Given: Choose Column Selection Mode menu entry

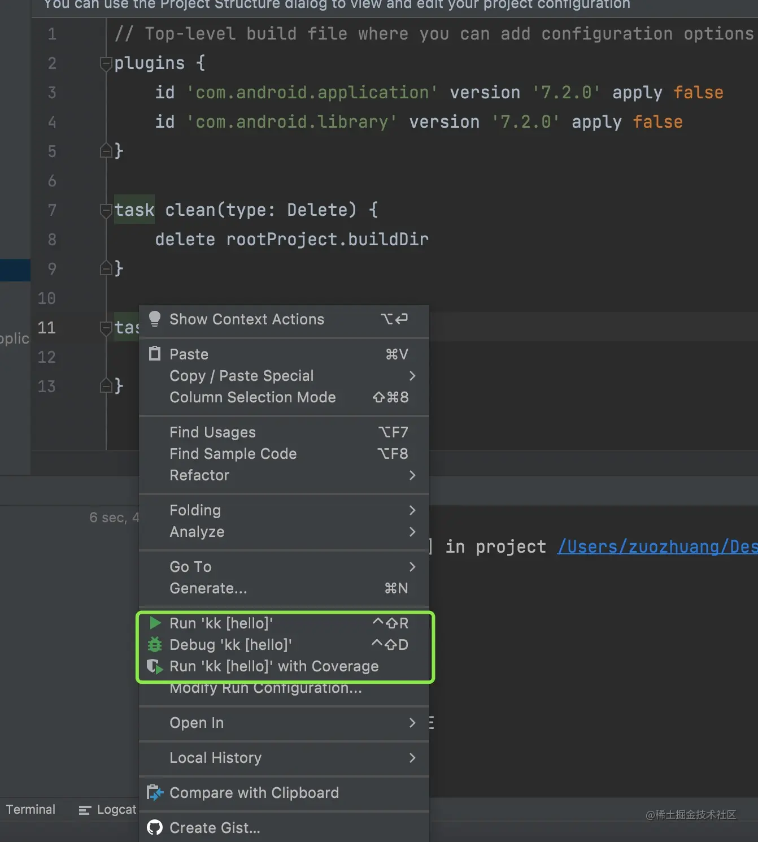Looking at the screenshot, I should coord(252,397).
